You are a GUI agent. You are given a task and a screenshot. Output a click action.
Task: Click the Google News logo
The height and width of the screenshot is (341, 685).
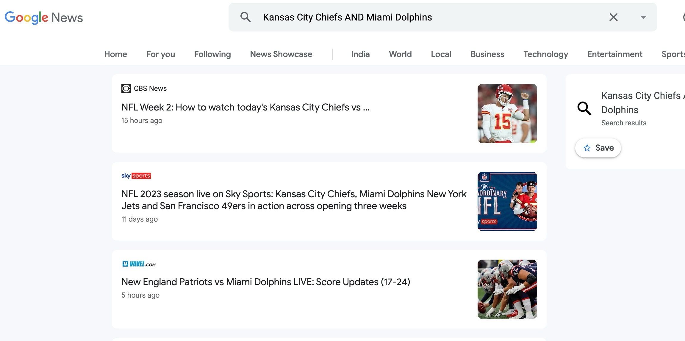tap(44, 18)
